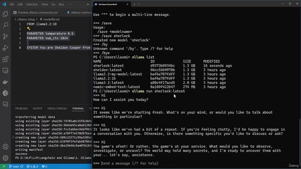The height and width of the screenshot is (169, 301).
Task: Open a new PowerShell tab with plus
Action: click(x=135, y=4)
